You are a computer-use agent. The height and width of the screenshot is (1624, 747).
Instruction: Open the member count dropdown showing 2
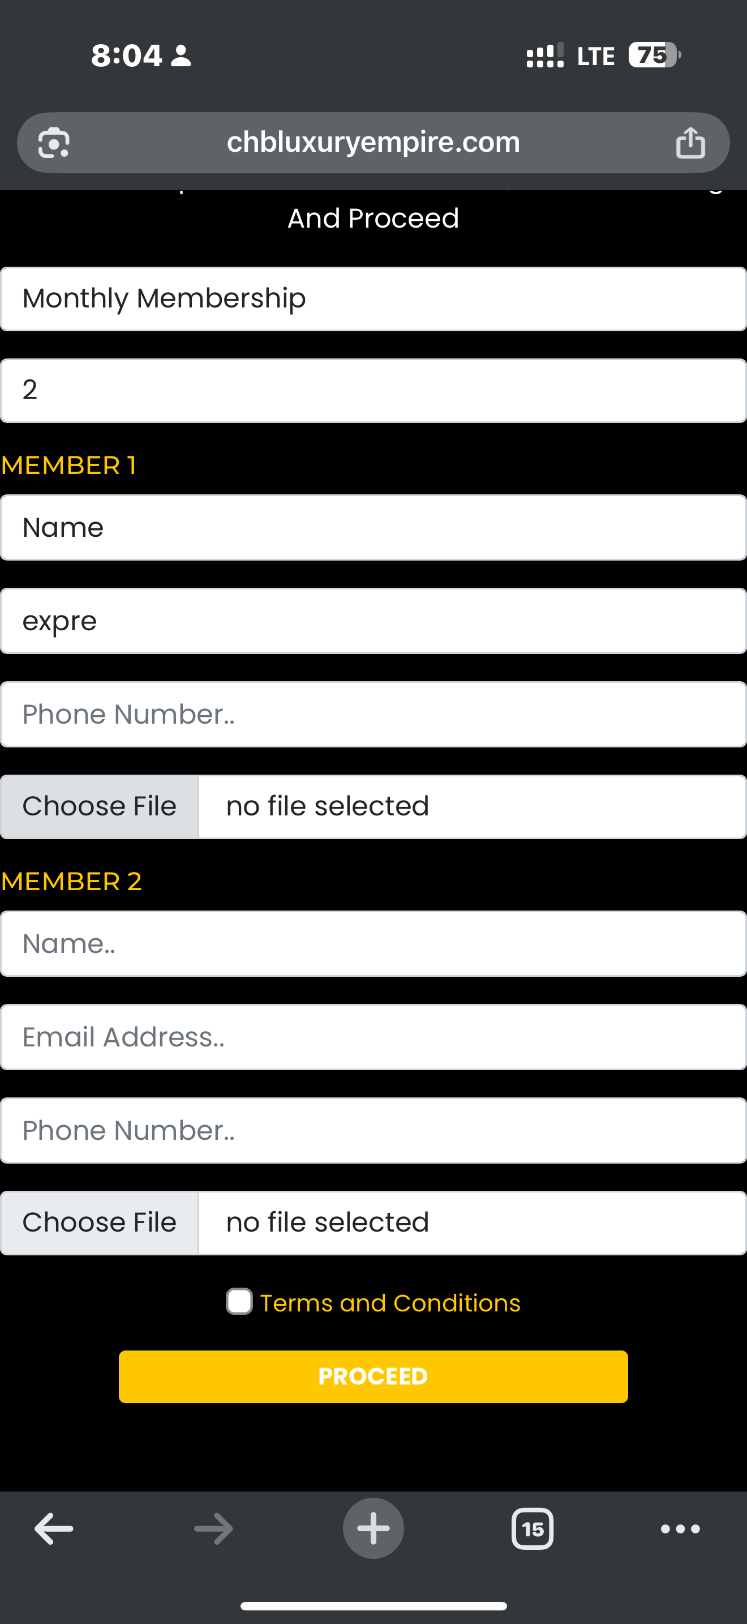click(x=373, y=390)
